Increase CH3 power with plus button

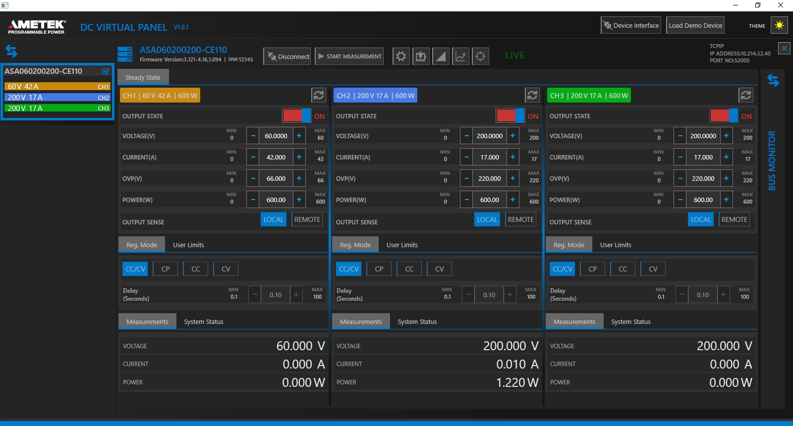tap(726, 200)
